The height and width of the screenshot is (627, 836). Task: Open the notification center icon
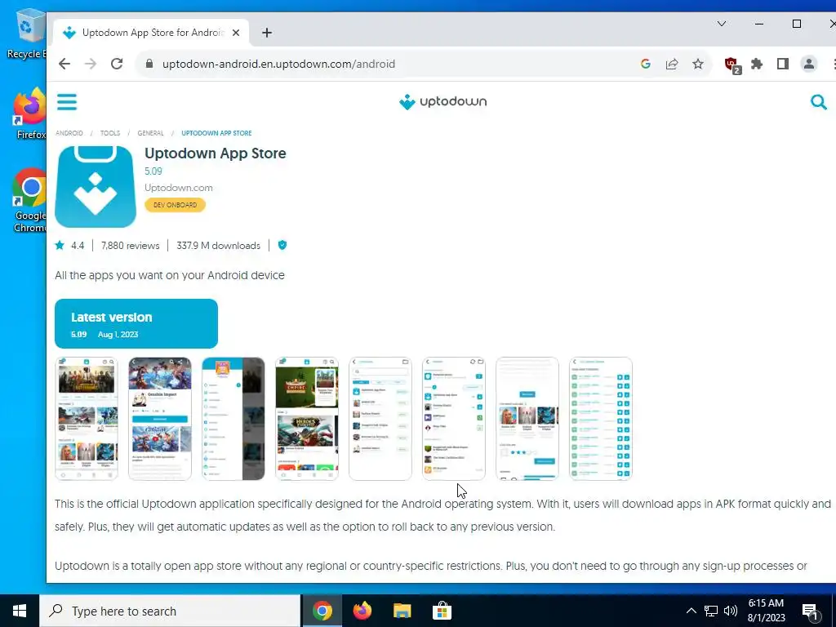[x=810, y=611]
